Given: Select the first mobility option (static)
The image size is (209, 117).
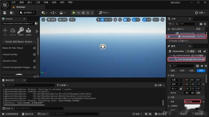Looking at the screenshot, I should click(187, 93).
